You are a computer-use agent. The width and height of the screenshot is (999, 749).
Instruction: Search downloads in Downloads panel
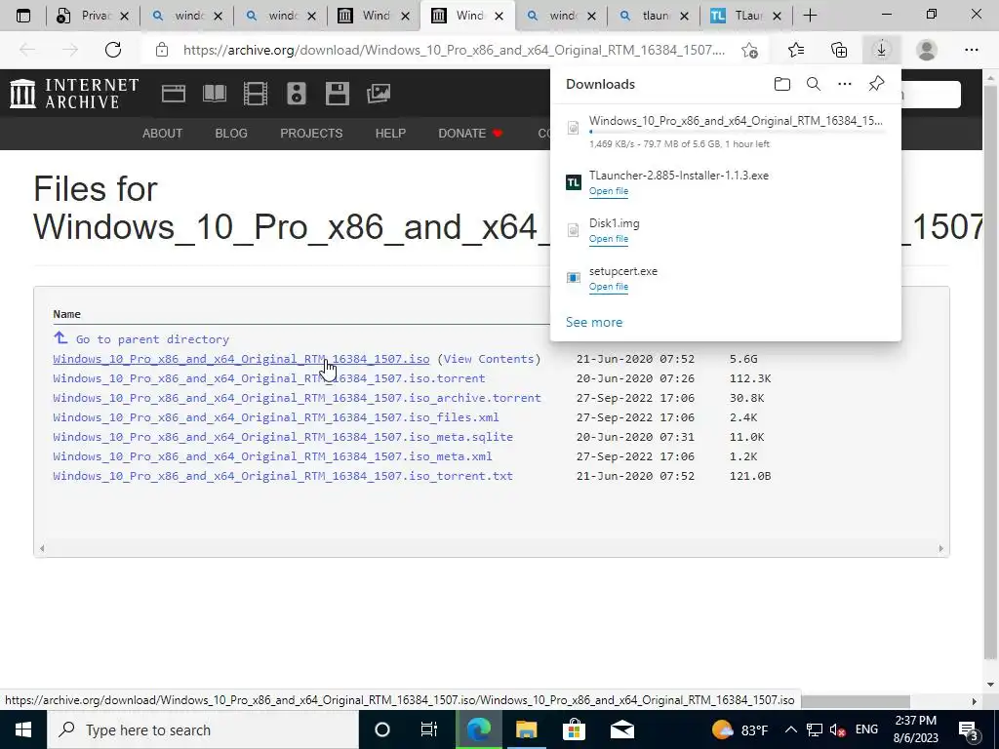814,84
